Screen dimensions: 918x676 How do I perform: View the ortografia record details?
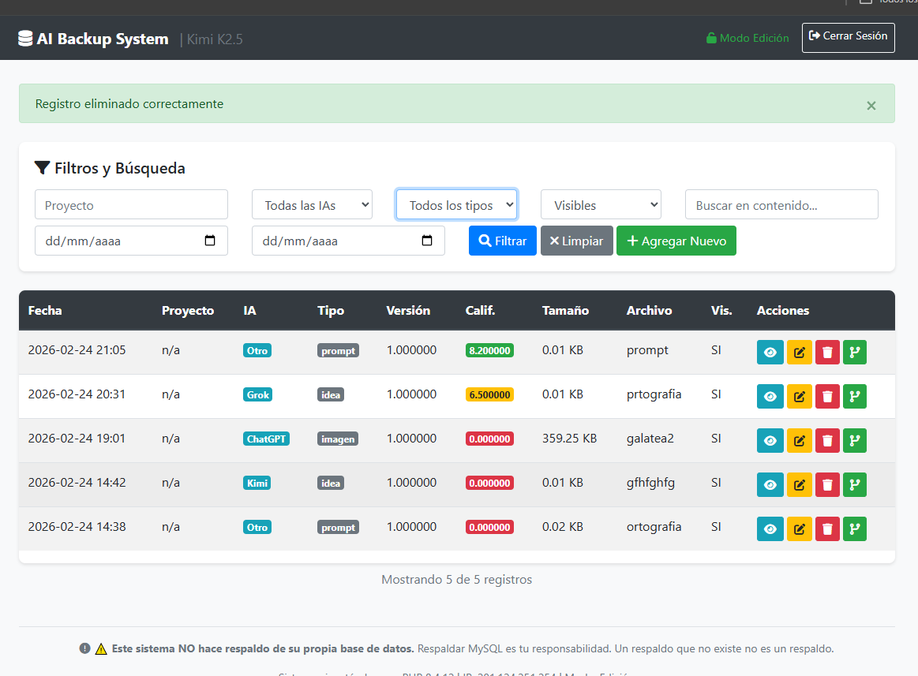[x=770, y=528]
